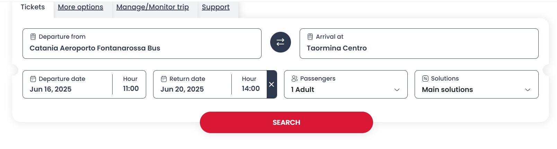Click the red SEARCH button

click(286, 122)
